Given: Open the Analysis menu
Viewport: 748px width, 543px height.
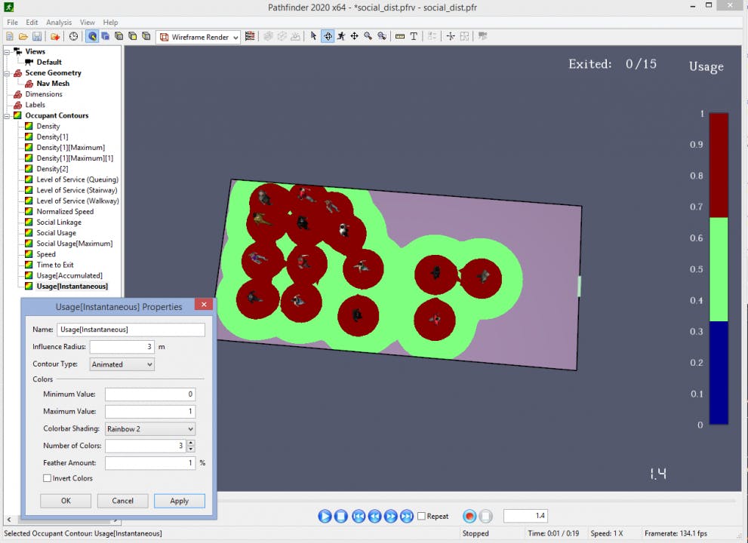Looking at the screenshot, I should click(59, 23).
